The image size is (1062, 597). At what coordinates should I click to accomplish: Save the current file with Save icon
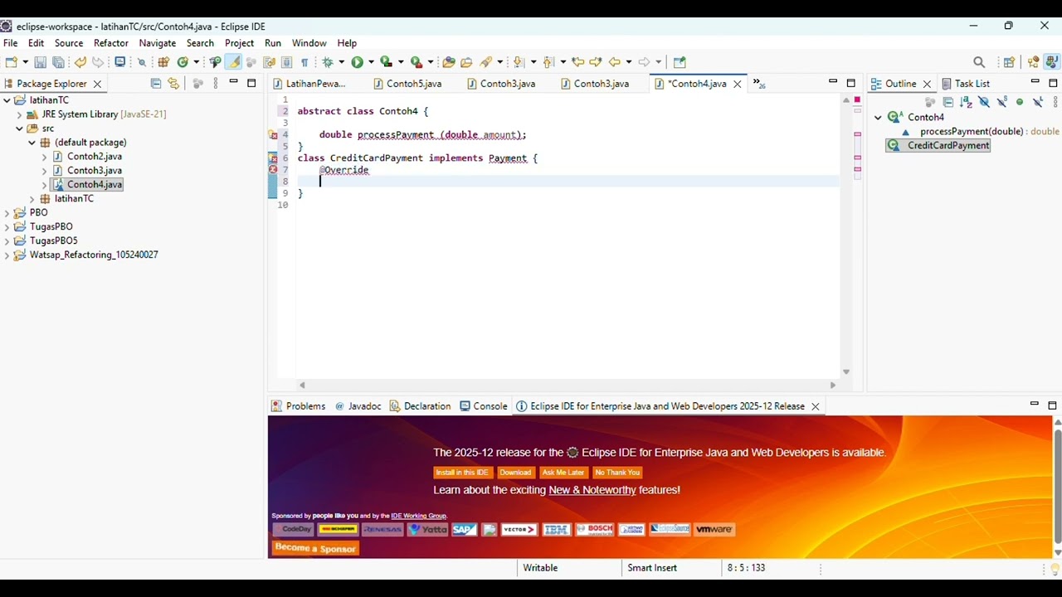(40, 62)
